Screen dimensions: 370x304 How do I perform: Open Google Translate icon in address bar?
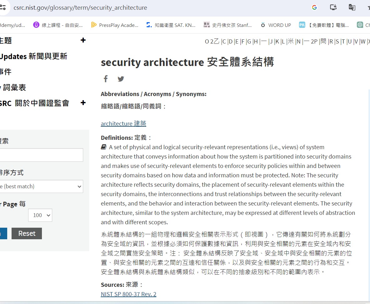[x=352, y=8]
